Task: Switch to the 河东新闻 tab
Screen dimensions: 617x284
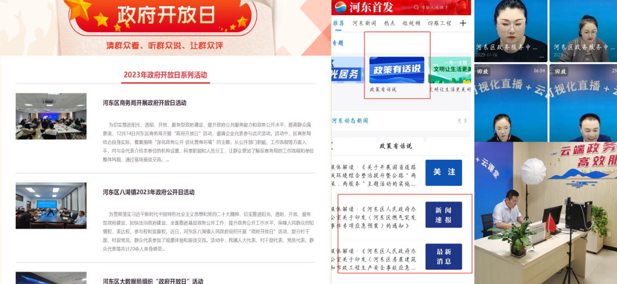Action: (364, 23)
